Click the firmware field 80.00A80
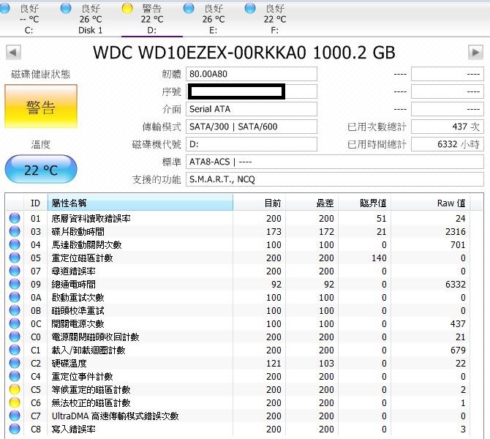The width and height of the screenshot is (490, 439). 252,74
